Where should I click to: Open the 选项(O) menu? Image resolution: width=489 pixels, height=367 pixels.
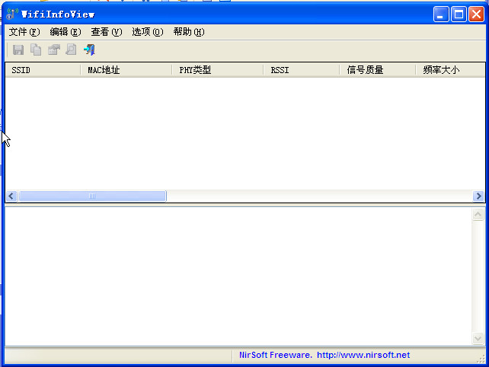click(x=148, y=32)
